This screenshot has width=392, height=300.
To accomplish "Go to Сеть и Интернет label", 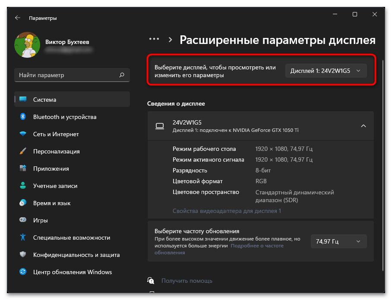I will (56, 134).
